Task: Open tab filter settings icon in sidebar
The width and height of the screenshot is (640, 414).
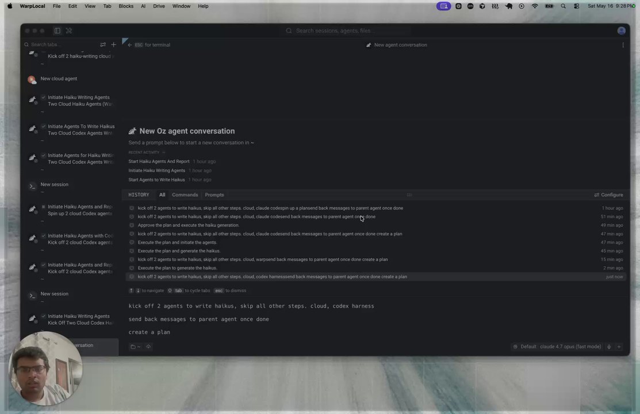Action: [103, 44]
